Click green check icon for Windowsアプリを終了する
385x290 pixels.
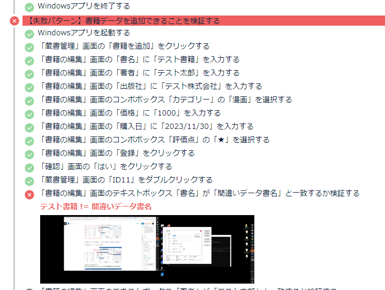pyautogui.click(x=29, y=7)
